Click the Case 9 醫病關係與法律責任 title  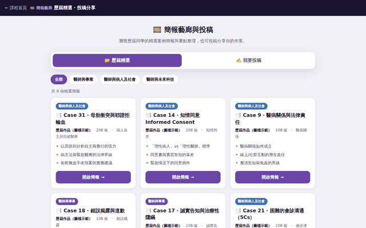click(270, 119)
